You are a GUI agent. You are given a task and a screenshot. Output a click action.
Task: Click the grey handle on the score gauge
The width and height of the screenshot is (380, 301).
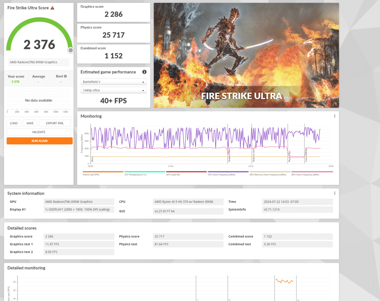70,50
